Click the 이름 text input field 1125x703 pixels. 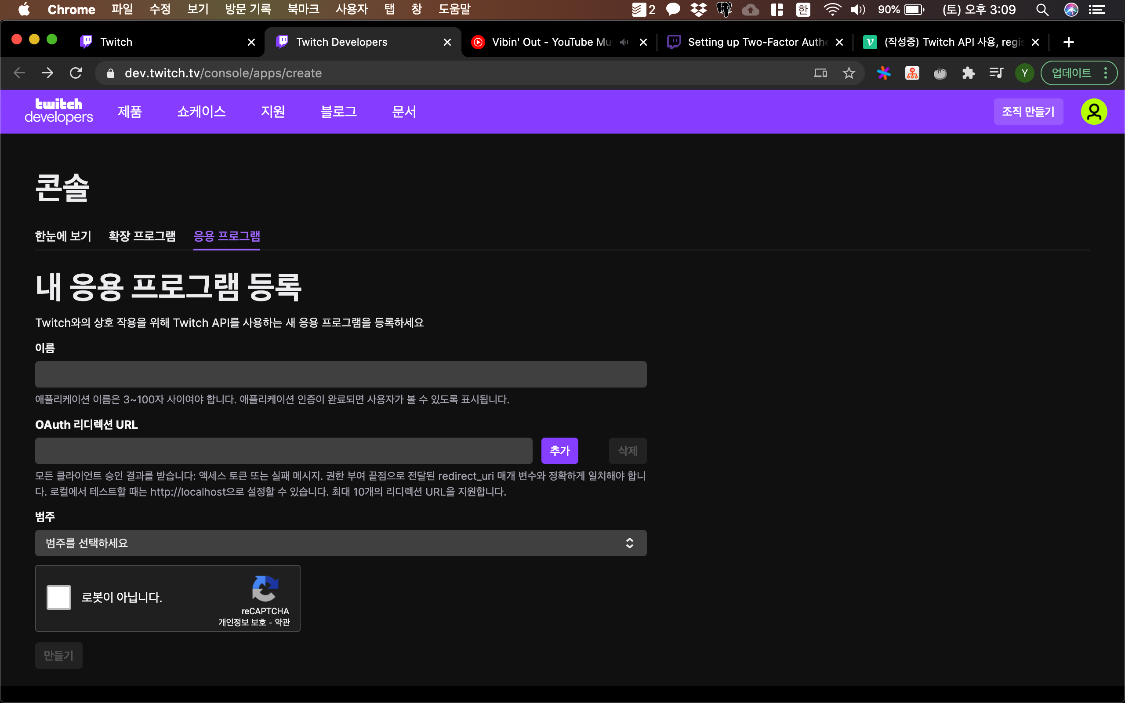pos(341,374)
